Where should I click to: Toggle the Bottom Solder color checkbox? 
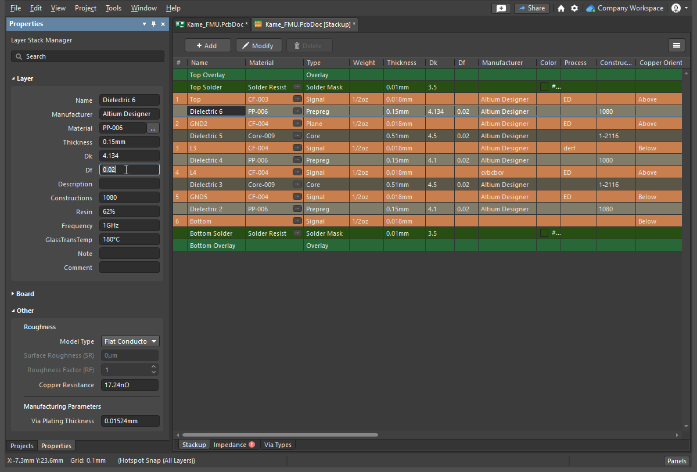click(544, 233)
